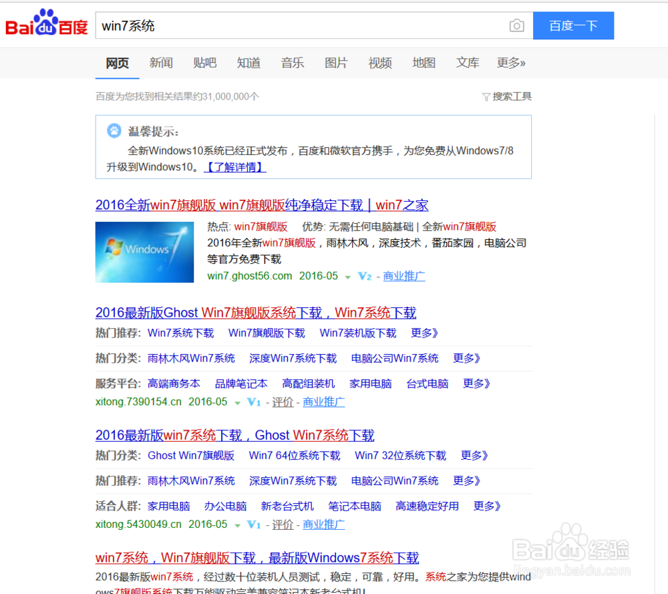Expand 更多》 in the 热门推荐 Win7系统下载 row

point(424,333)
